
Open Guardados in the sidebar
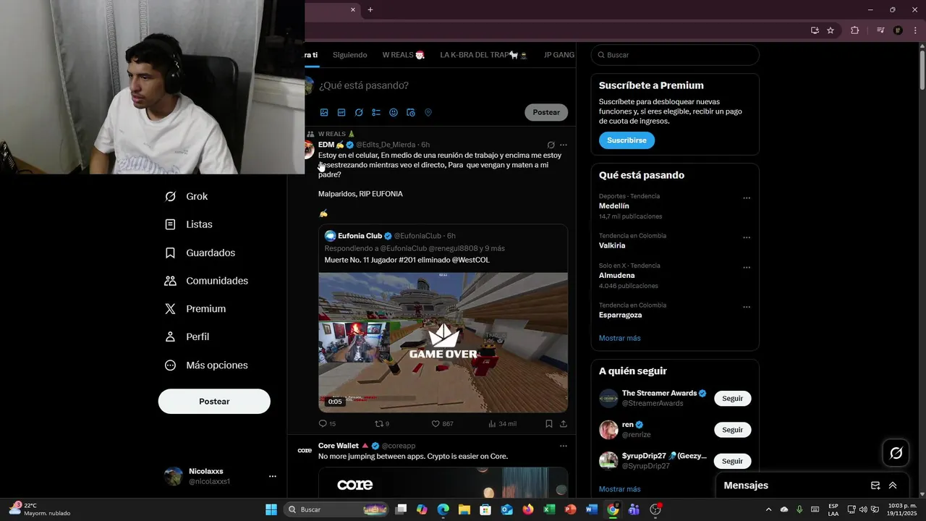pos(200,253)
